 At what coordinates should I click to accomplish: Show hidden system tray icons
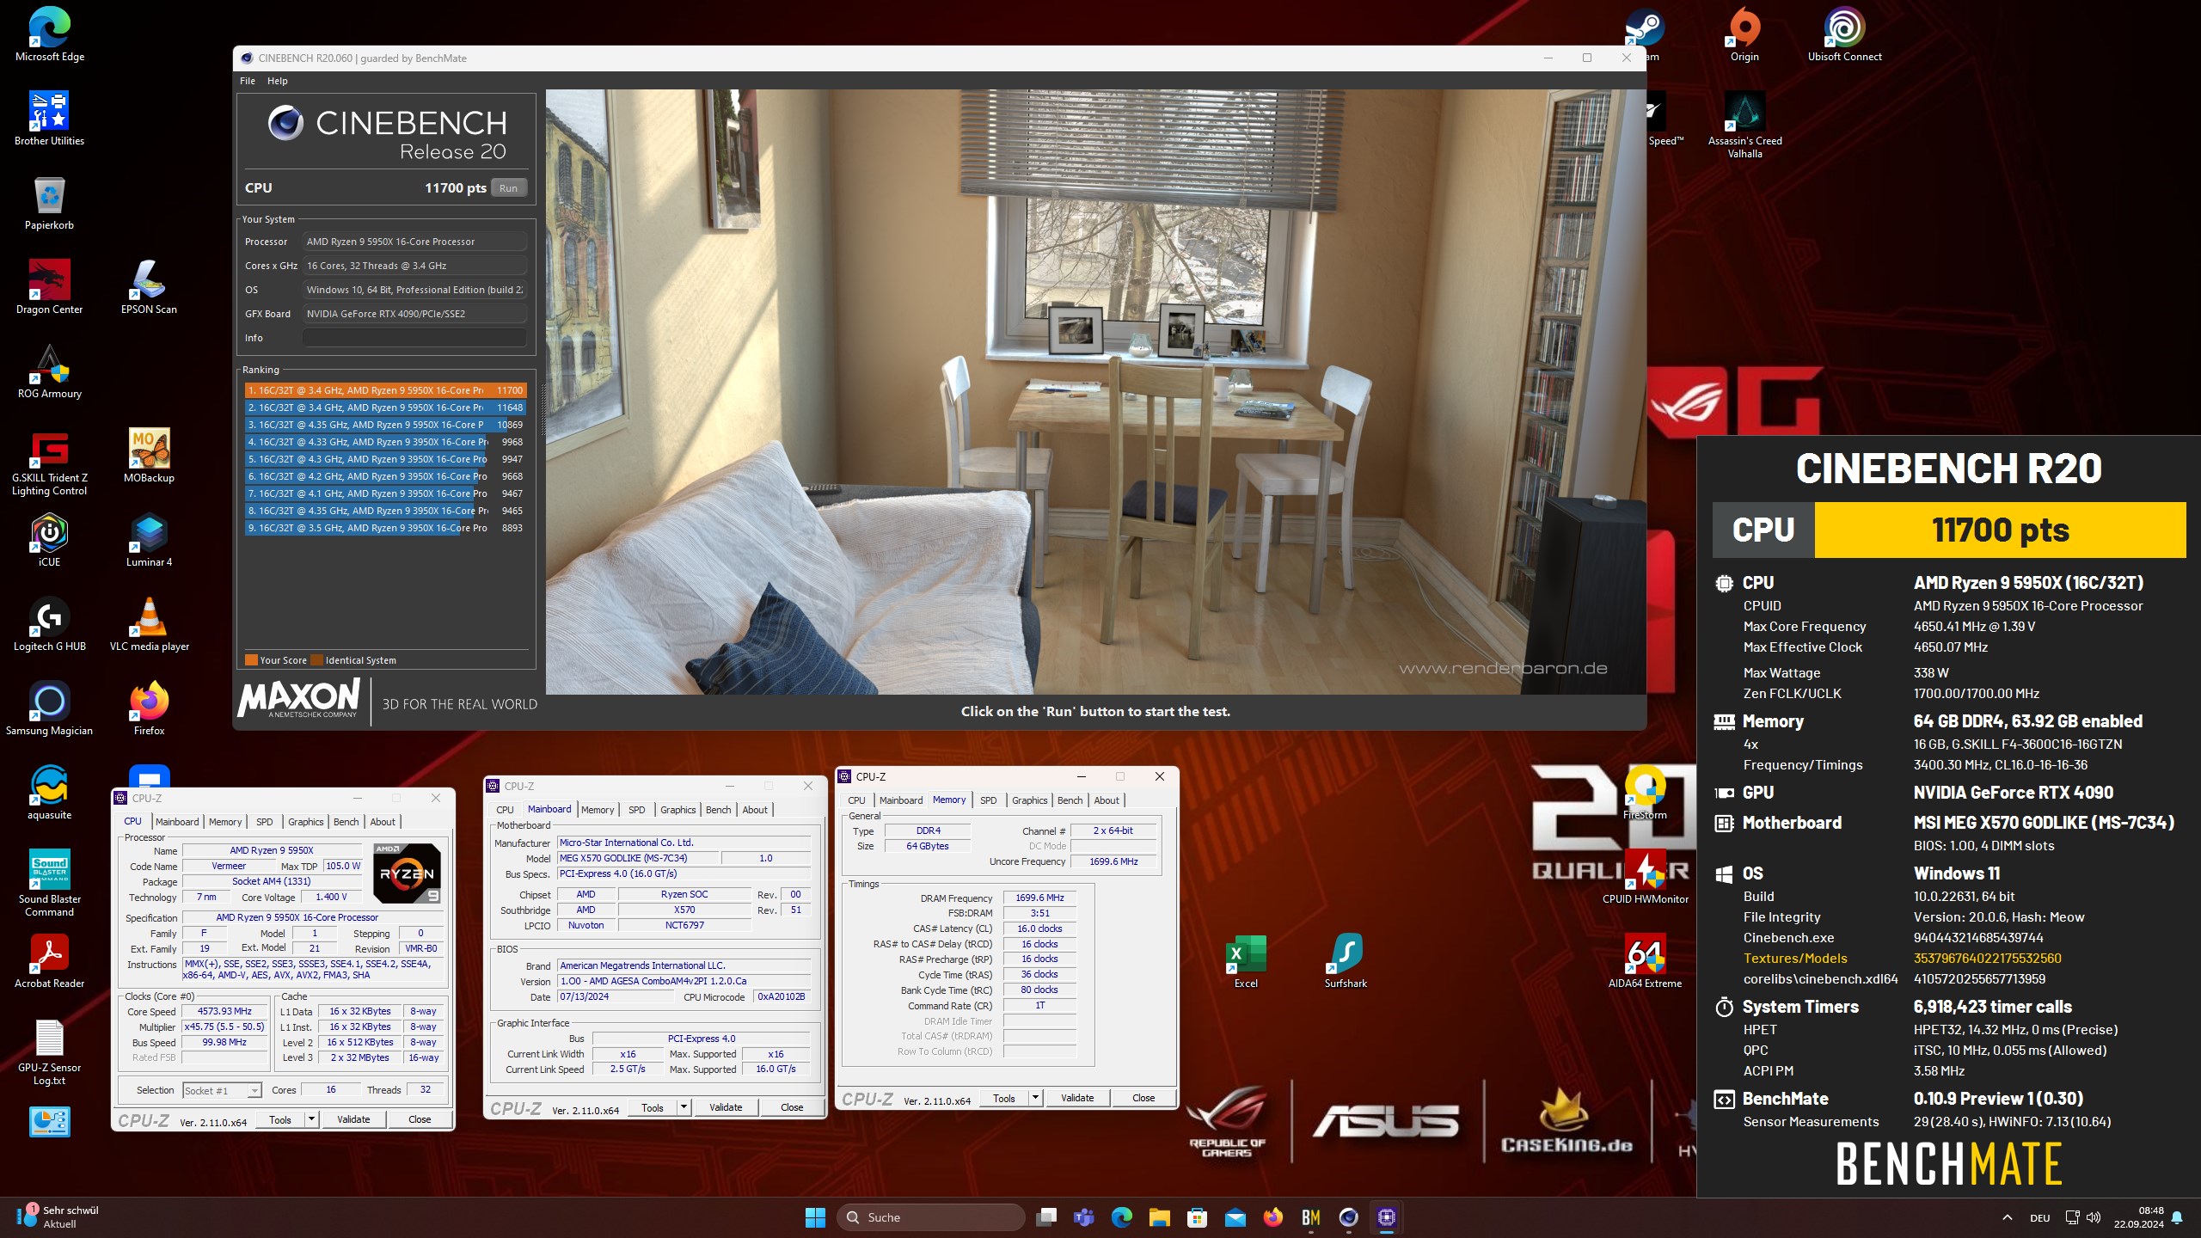(x=2007, y=1217)
